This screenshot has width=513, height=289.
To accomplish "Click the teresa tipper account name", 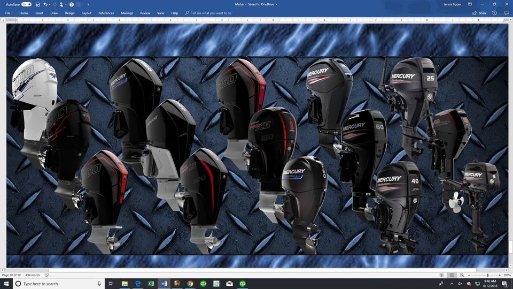I will [452, 4].
